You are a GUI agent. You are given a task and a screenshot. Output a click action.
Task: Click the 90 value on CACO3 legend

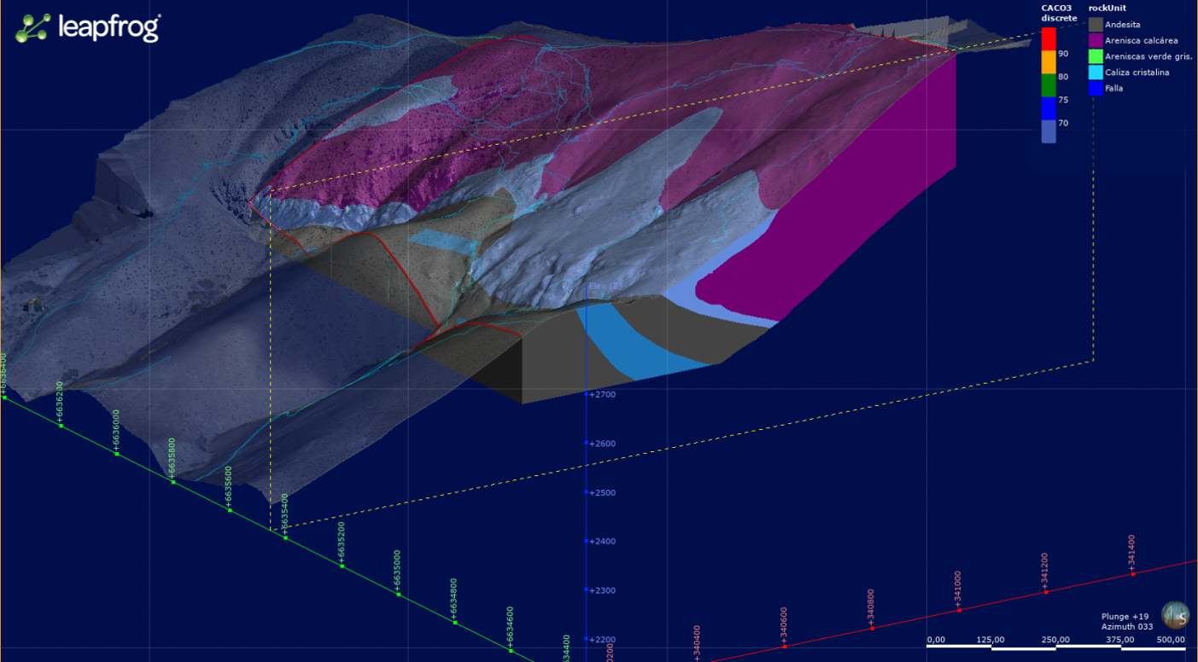click(x=1063, y=54)
